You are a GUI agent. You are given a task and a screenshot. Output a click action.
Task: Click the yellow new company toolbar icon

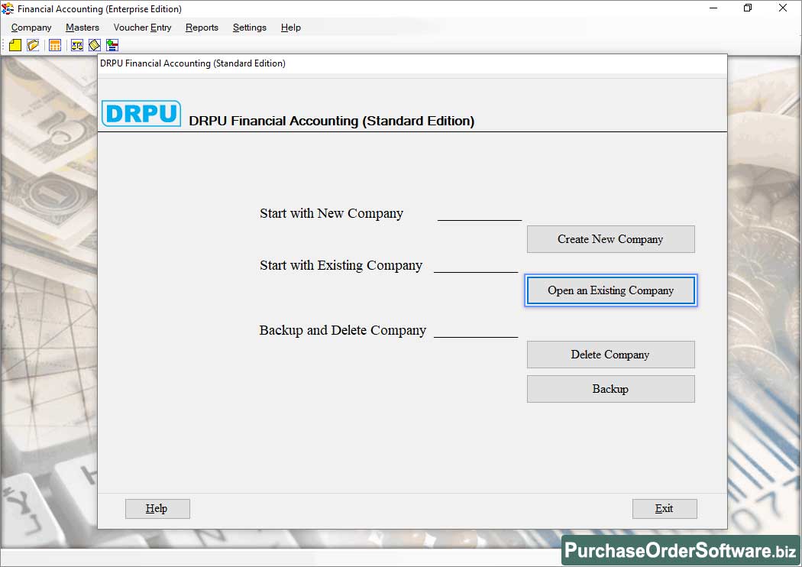15,45
